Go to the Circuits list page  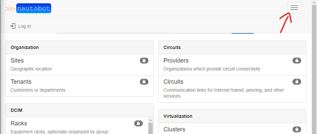coord(173,82)
